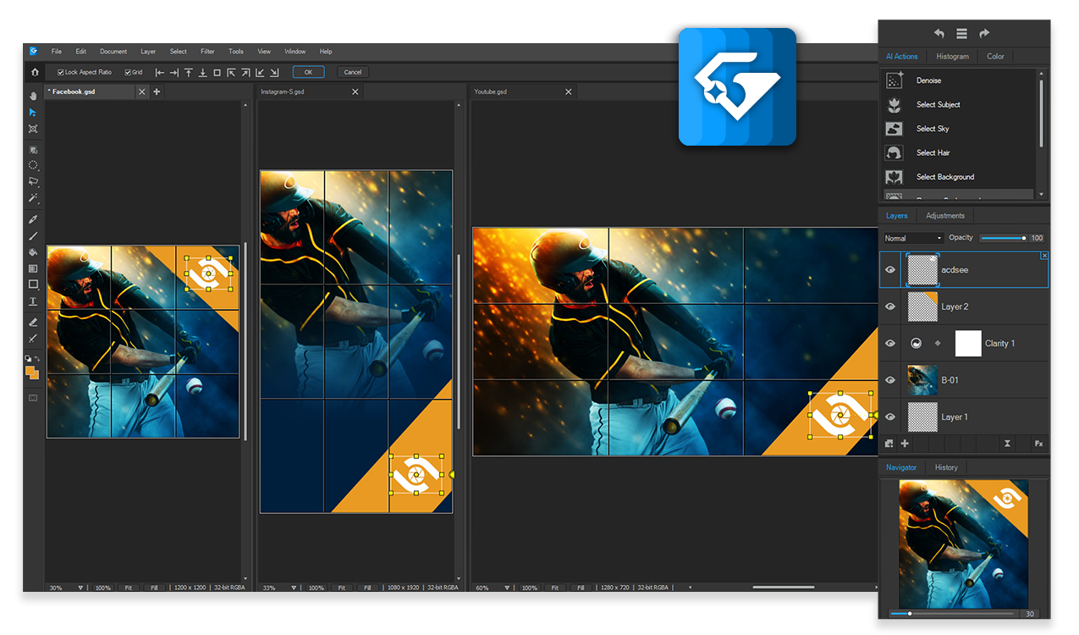Viewport: 1079px width, 635px height.
Task: Switch to the Histogram tab
Action: (x=952, y=57)
